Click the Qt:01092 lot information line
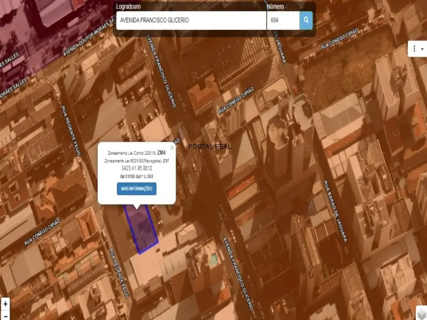 [x=136, y=176]
